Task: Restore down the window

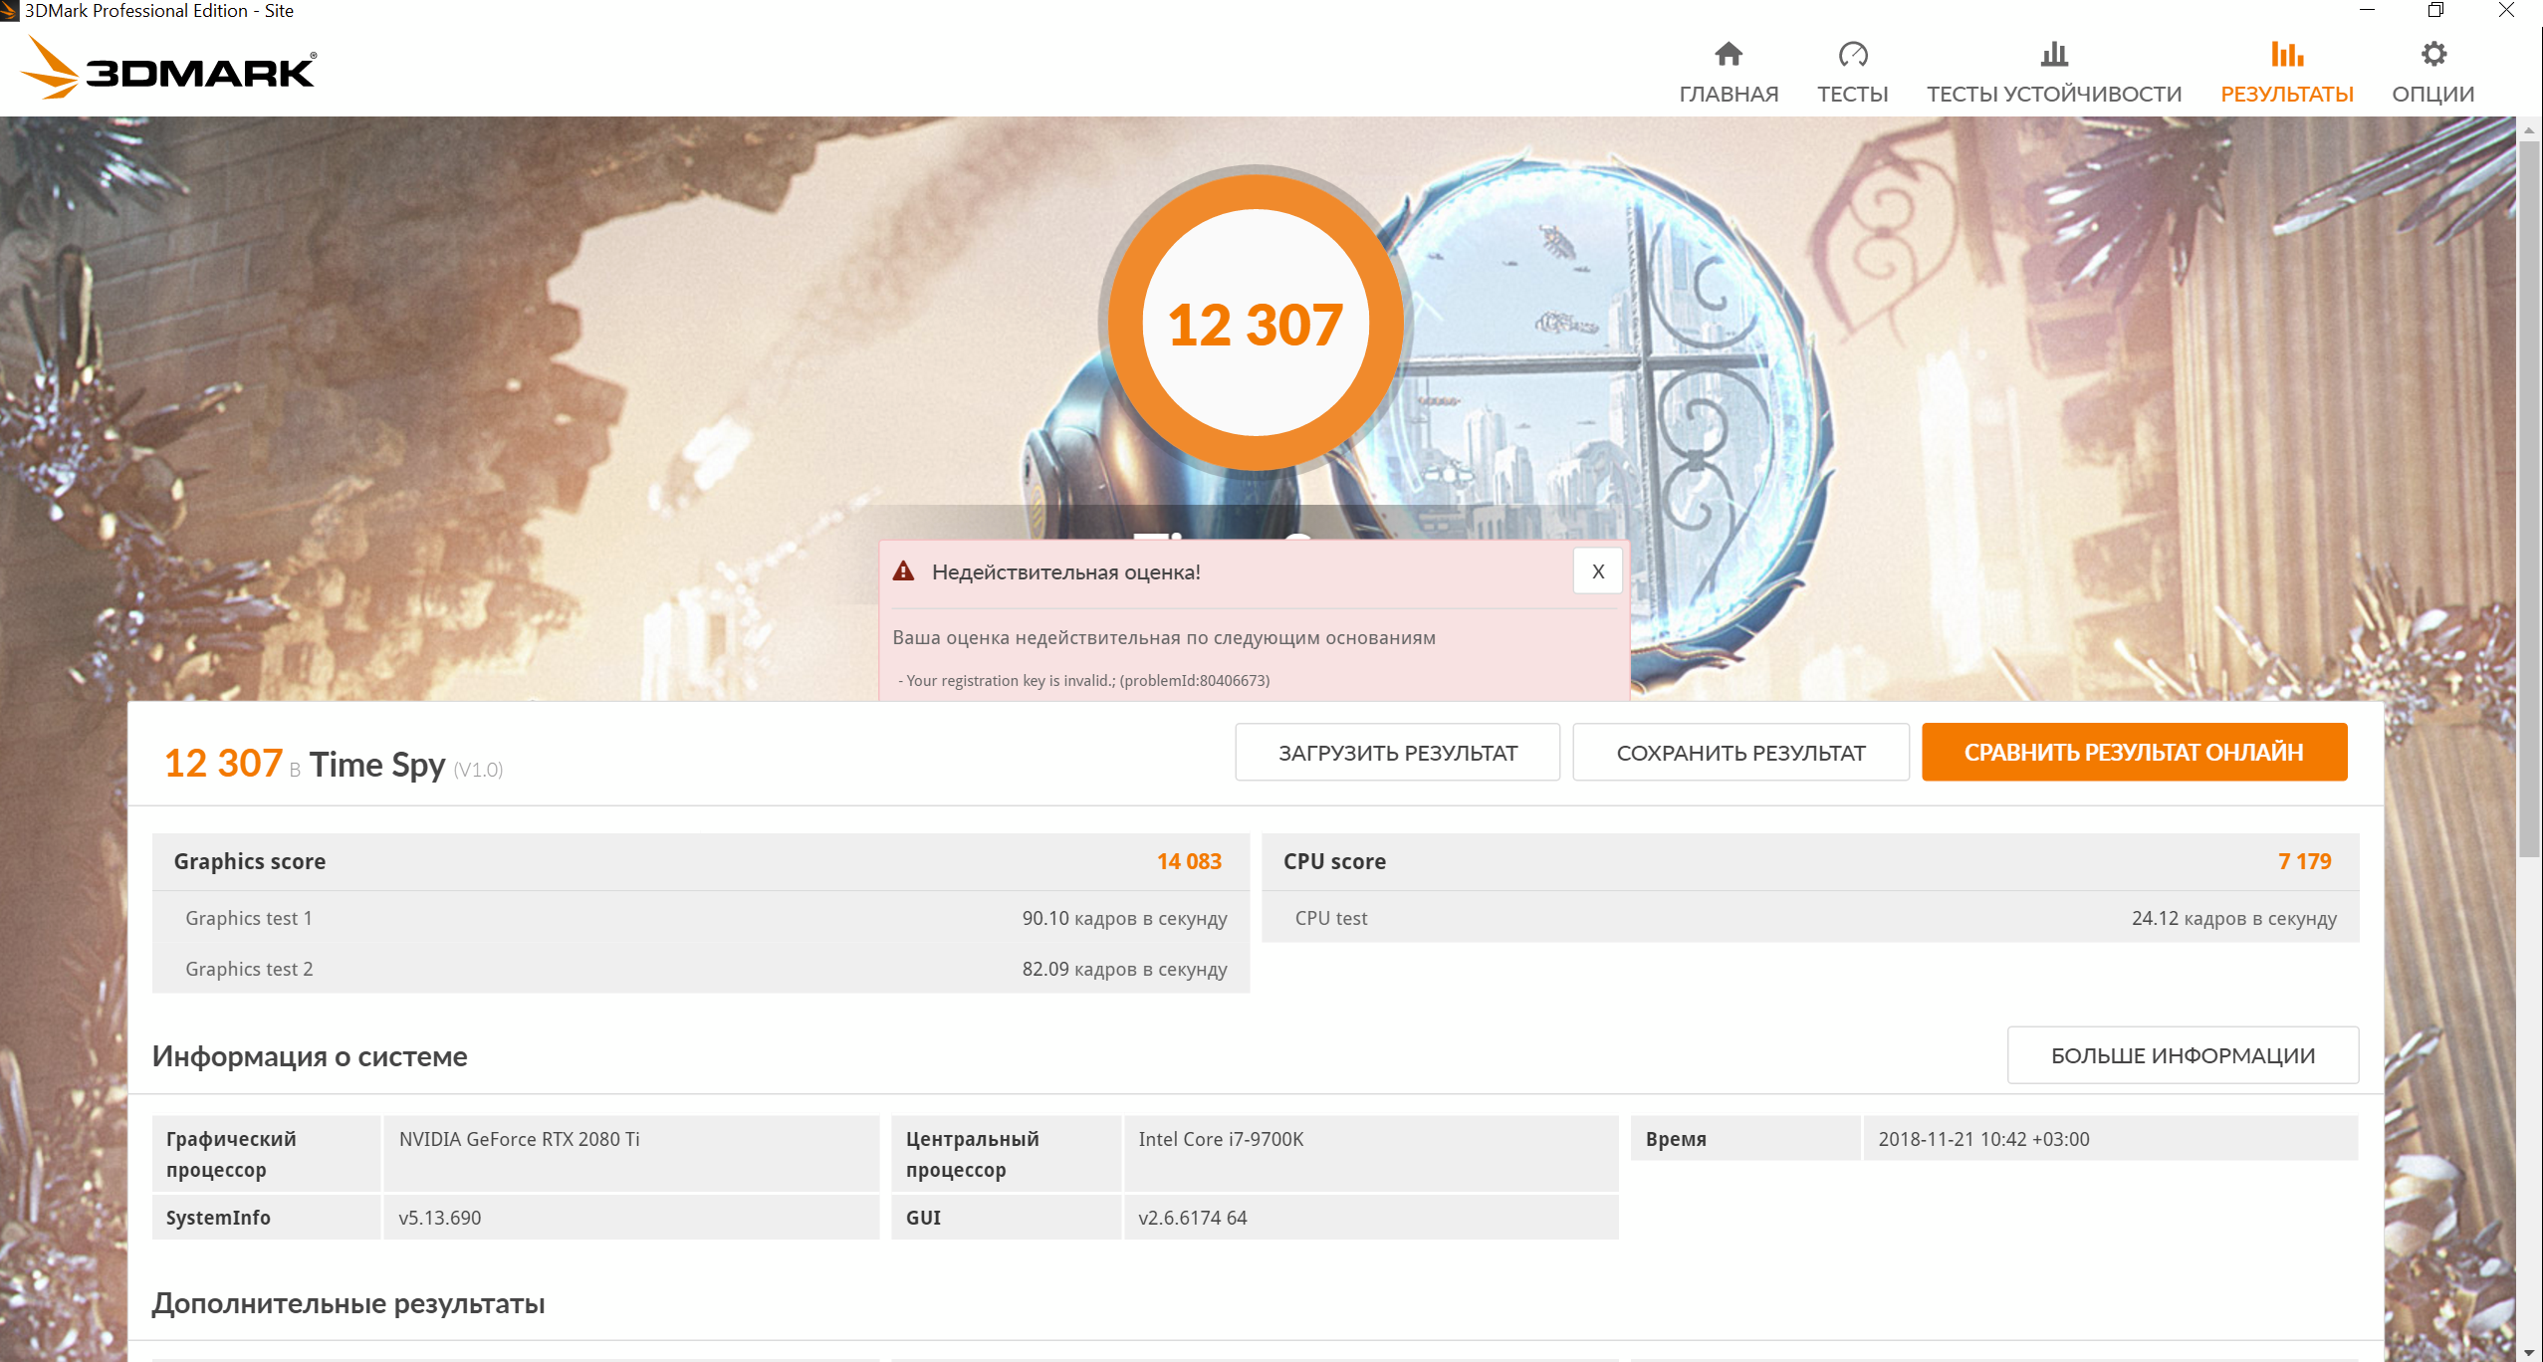Action: coord(2435,11)
